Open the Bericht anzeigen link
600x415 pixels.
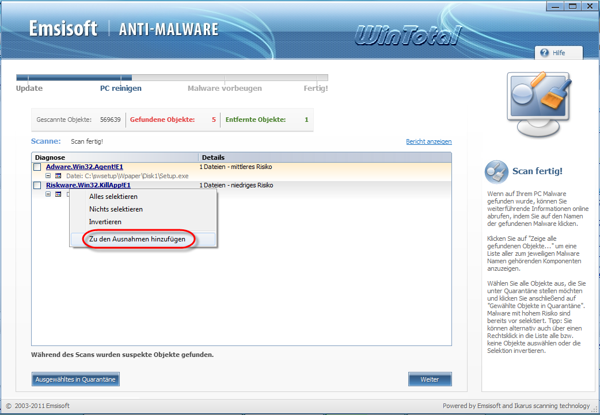coord(428,141)
